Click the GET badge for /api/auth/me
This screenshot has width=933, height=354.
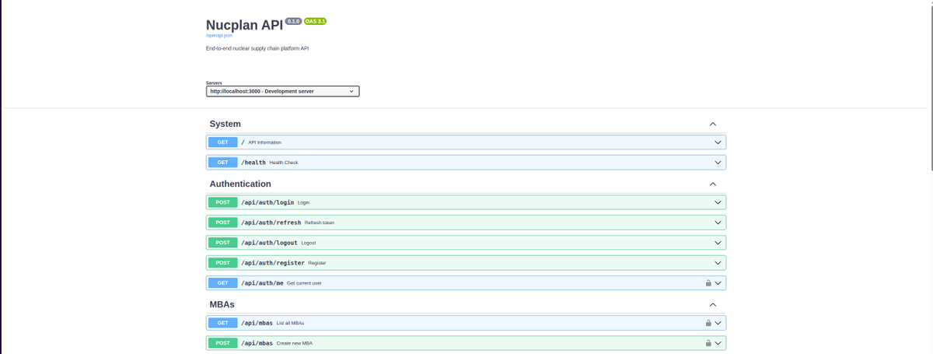coord(222,283)
